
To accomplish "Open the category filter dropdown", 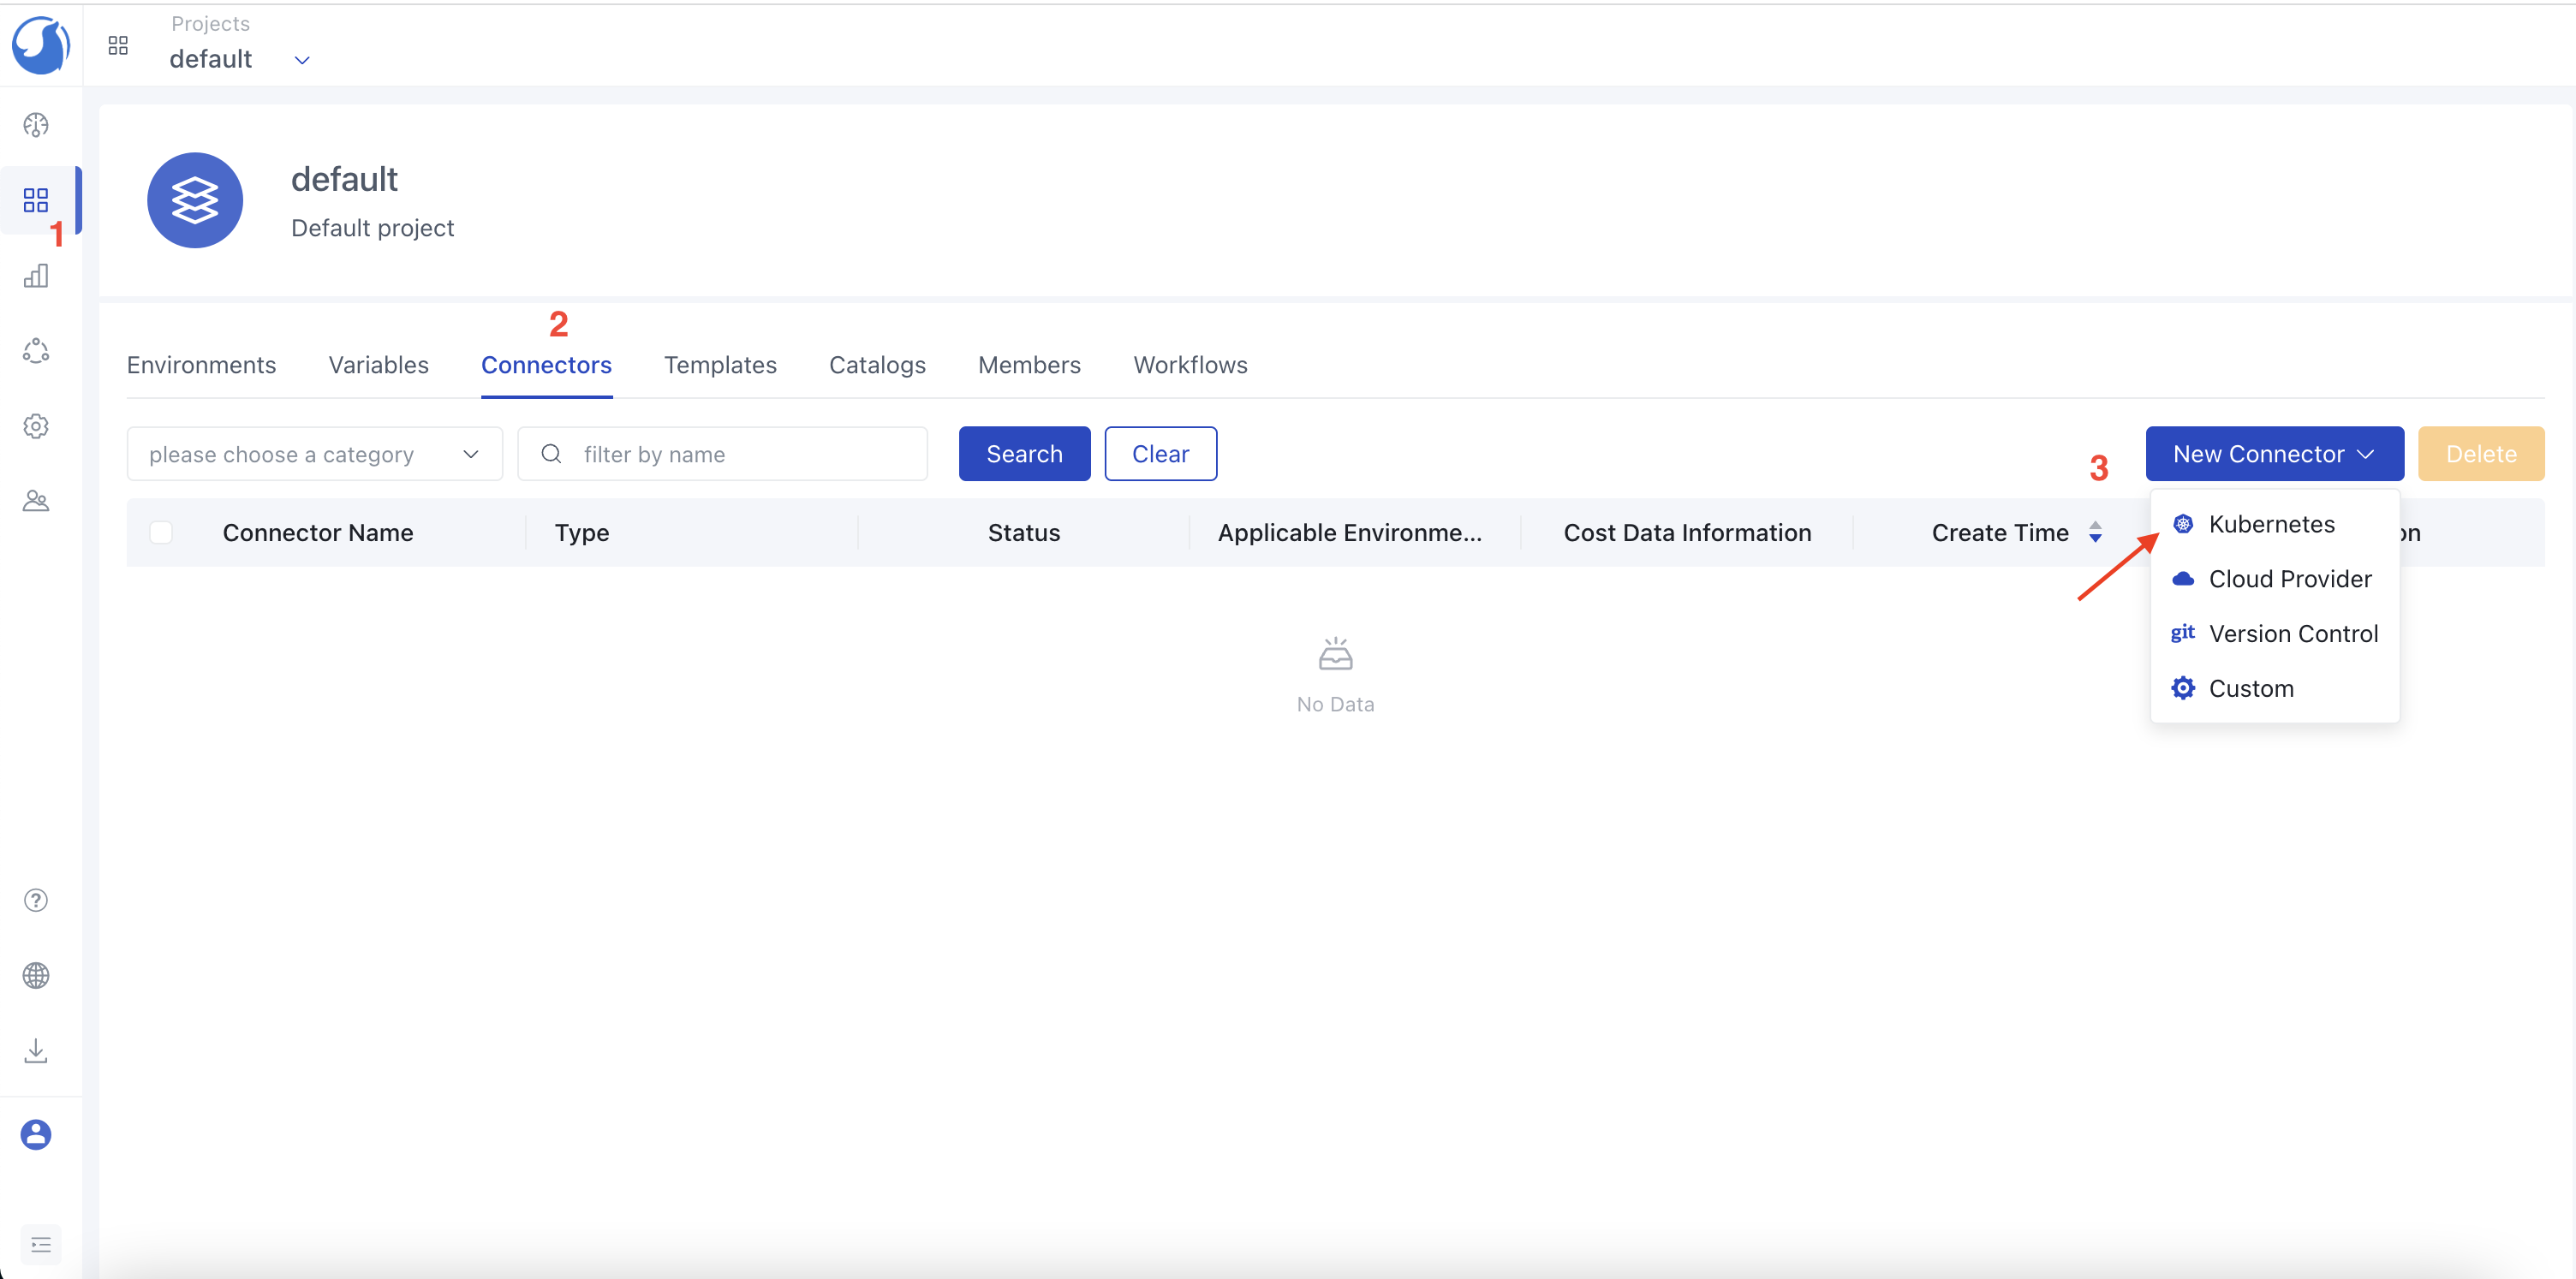I will [314, 454].
